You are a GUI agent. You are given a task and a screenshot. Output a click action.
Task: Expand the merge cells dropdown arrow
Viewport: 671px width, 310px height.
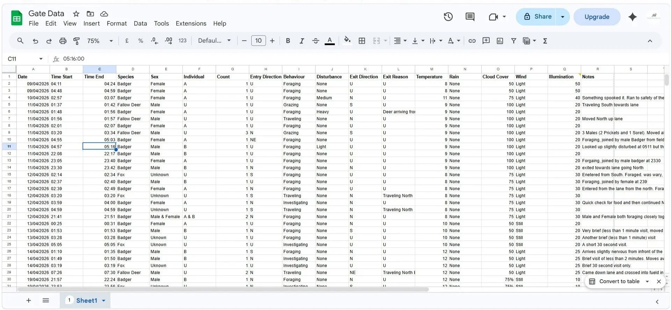pos(385,41)
